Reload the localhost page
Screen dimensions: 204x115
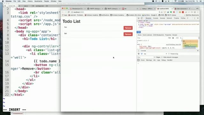[x=69, y=12]
